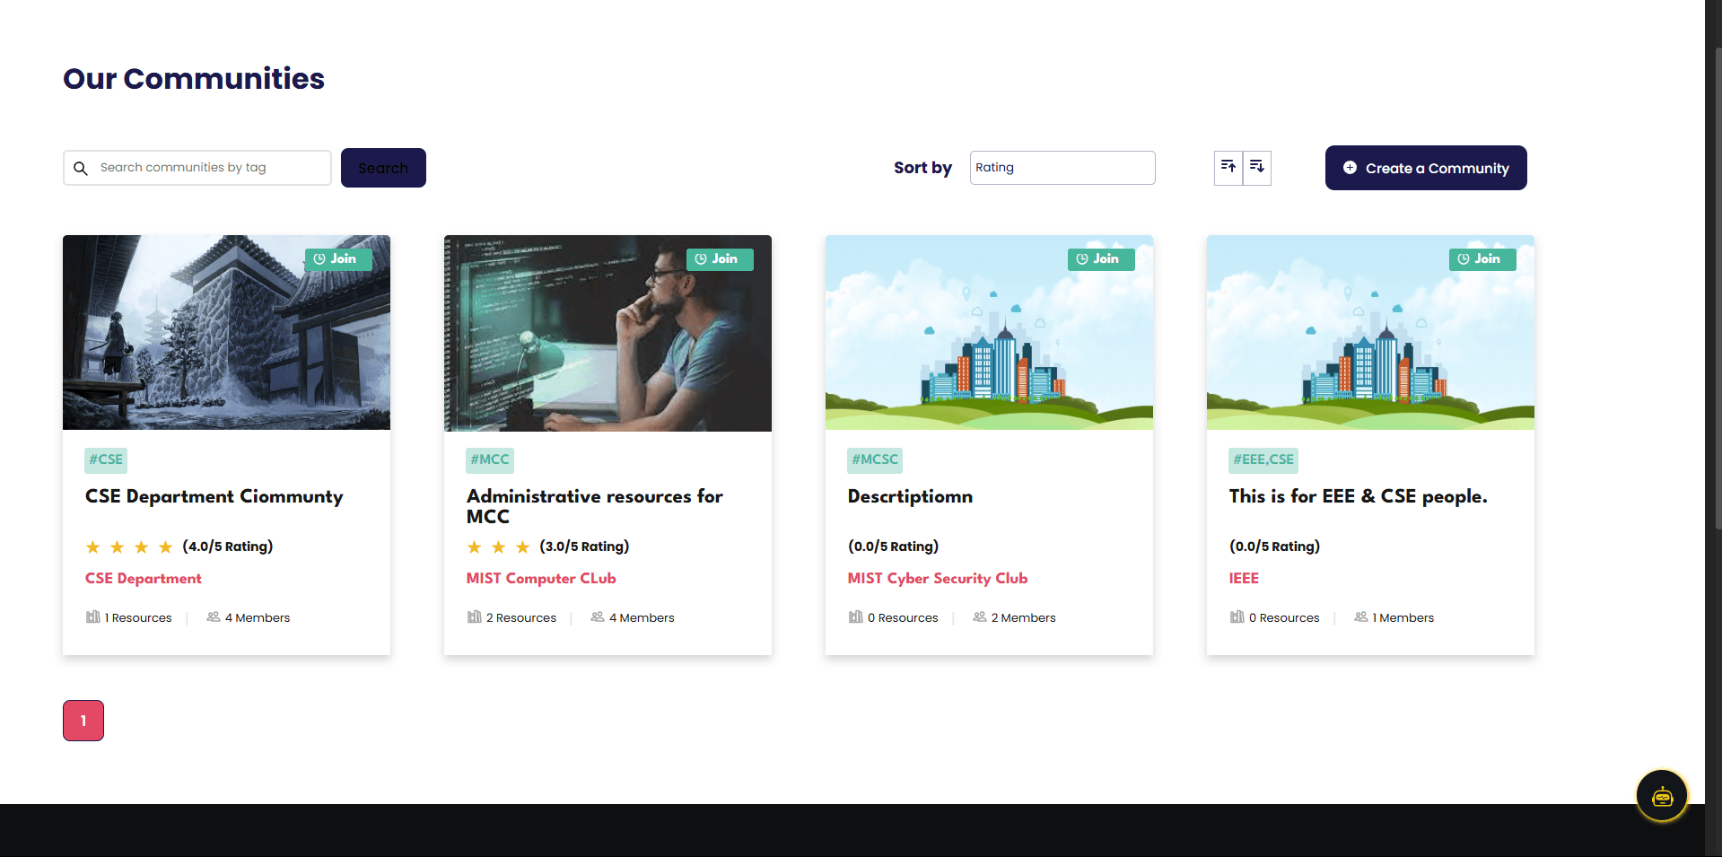Viewport: 1722px width, 857px height.
Task: Open the MIST Computer CLub link
Action: [x=540, y=579]
